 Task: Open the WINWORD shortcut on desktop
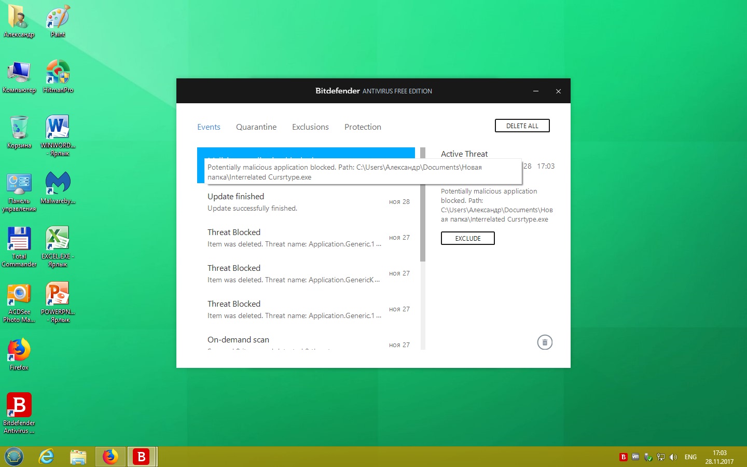tap(58, 136)
